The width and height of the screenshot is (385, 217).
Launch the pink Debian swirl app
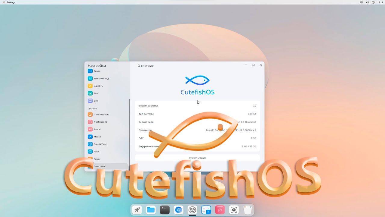coord(220,210)
